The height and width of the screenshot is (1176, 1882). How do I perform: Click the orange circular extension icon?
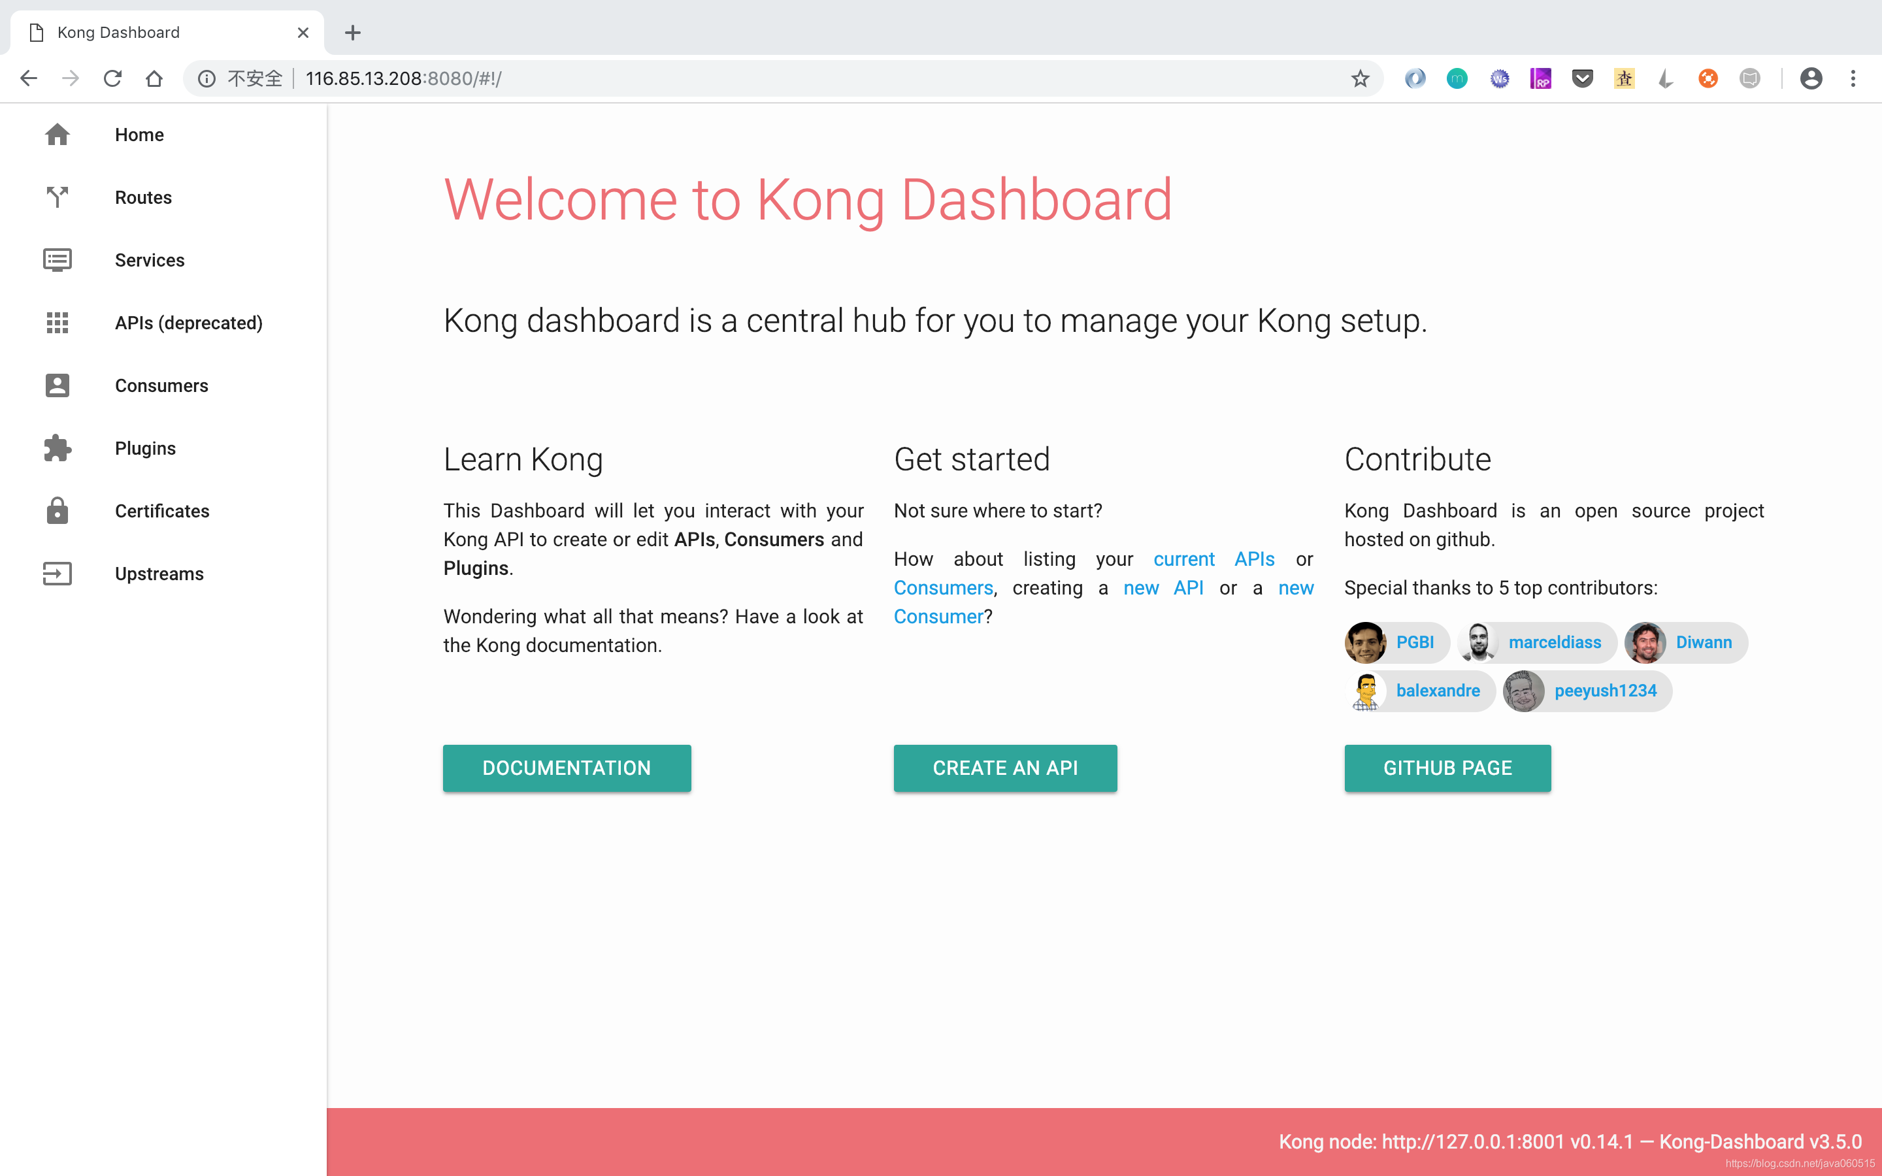pyautogui.click(x=1708, y=78)
